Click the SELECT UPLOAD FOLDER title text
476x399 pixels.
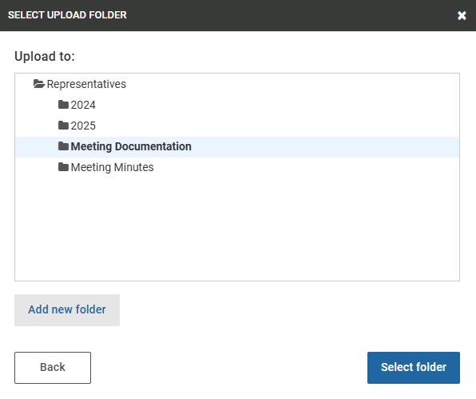pyautogui.click(x=67, y=15)
